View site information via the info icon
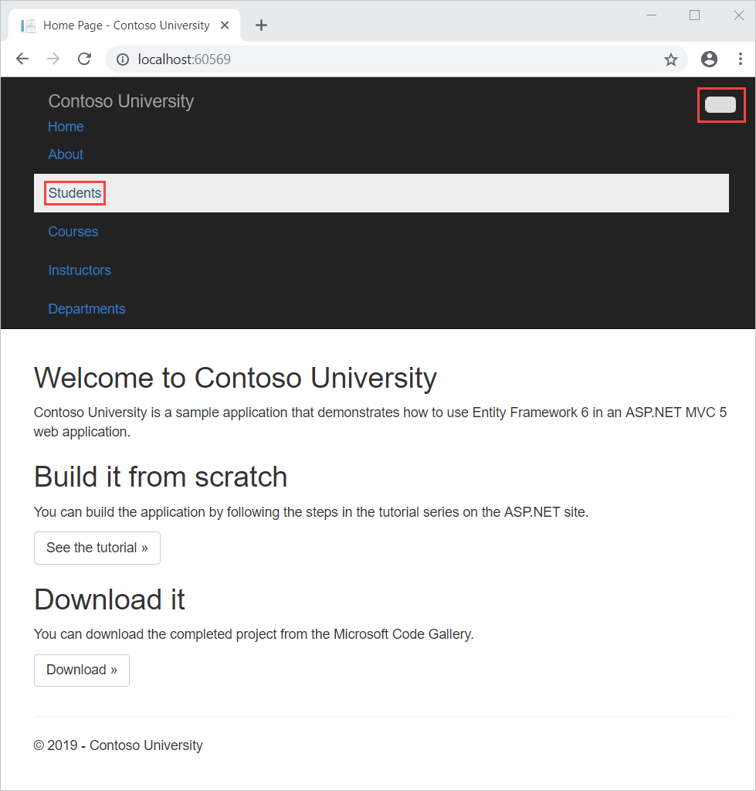Screen dimensions: 756x791 click(x=123, y=59)
